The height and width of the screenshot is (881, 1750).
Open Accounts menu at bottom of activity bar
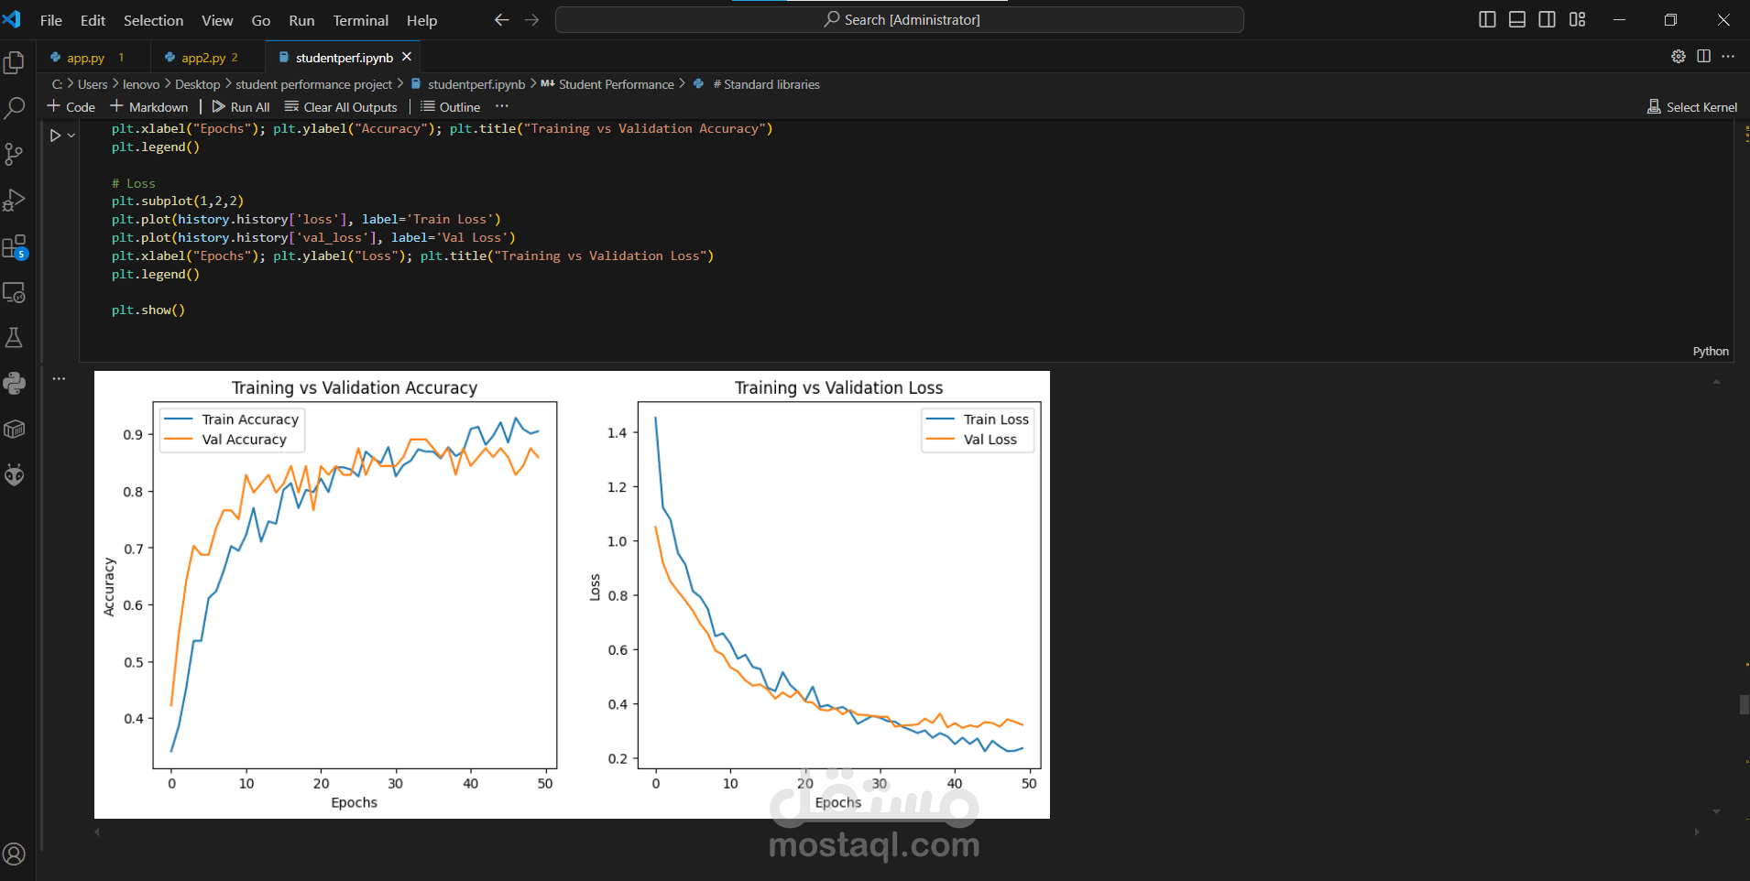[15, 854]
